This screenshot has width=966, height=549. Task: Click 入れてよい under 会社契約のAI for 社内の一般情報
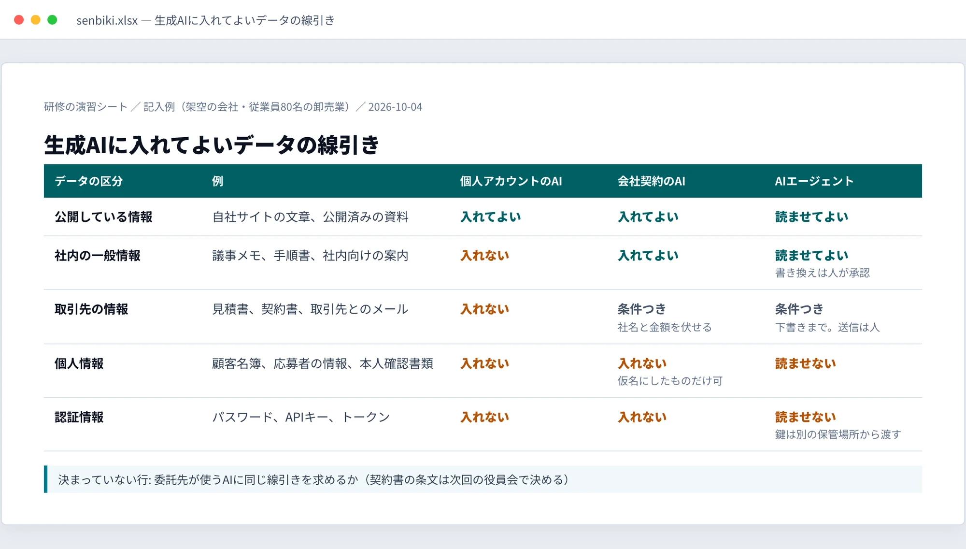tap(648, 256)
